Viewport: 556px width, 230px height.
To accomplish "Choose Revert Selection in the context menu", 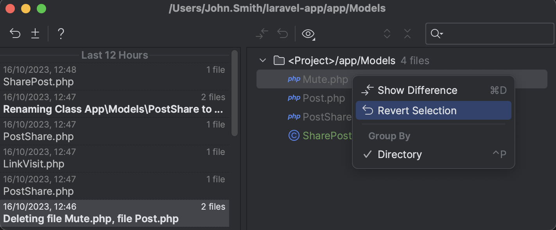I will click(417, 110).
